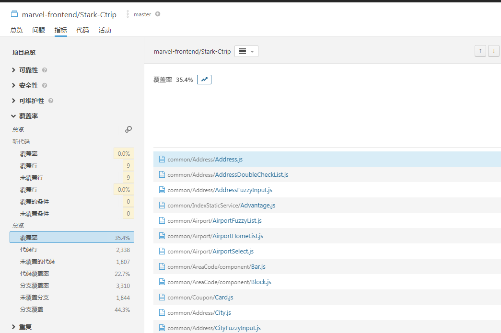Screen dimensions: 501x333
Task: Click the up arrow navigation button
Action: point(480,51)
